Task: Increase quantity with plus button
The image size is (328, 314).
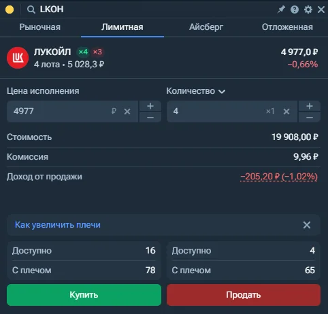Action: click(310, 106)
